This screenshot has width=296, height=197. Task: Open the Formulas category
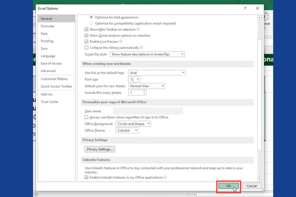click(x=57, y=26)
